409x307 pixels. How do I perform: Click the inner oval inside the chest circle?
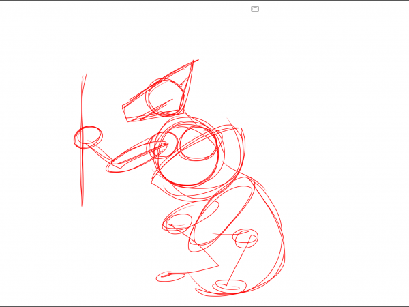198,145
